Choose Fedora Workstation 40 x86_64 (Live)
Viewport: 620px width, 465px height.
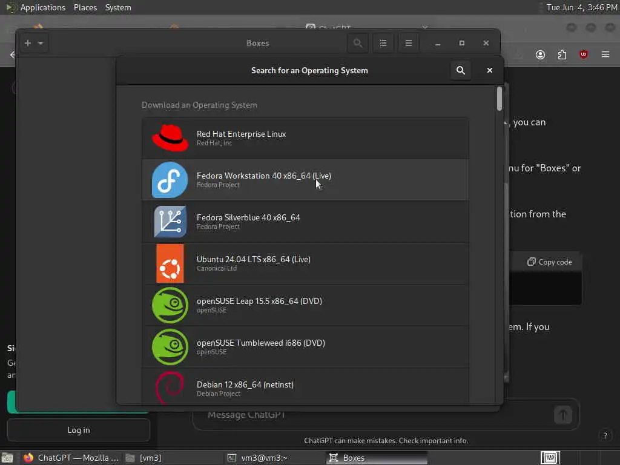coord(305,180)
